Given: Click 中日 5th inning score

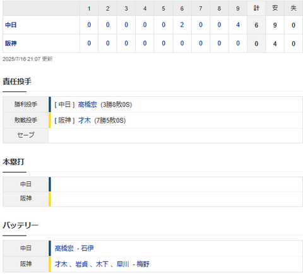Looking at the screenshot, I should tap(163, 25).
